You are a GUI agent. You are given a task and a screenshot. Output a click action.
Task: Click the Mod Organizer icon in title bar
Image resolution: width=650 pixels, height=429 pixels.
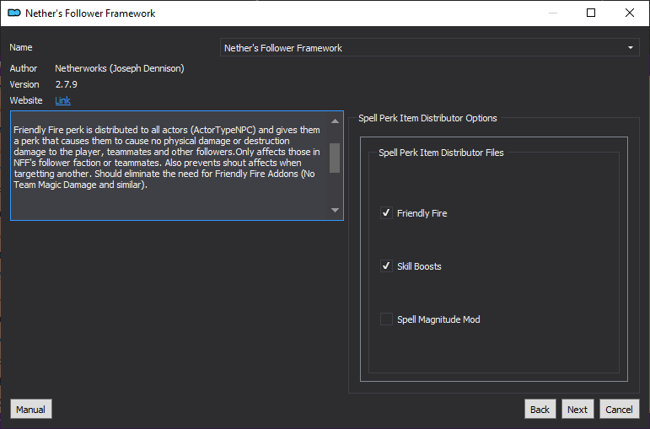click(14, 13)
